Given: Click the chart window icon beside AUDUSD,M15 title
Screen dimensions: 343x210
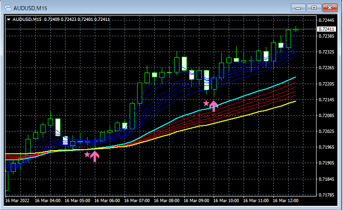Looking at the screenshot, I should coord(8,8).
